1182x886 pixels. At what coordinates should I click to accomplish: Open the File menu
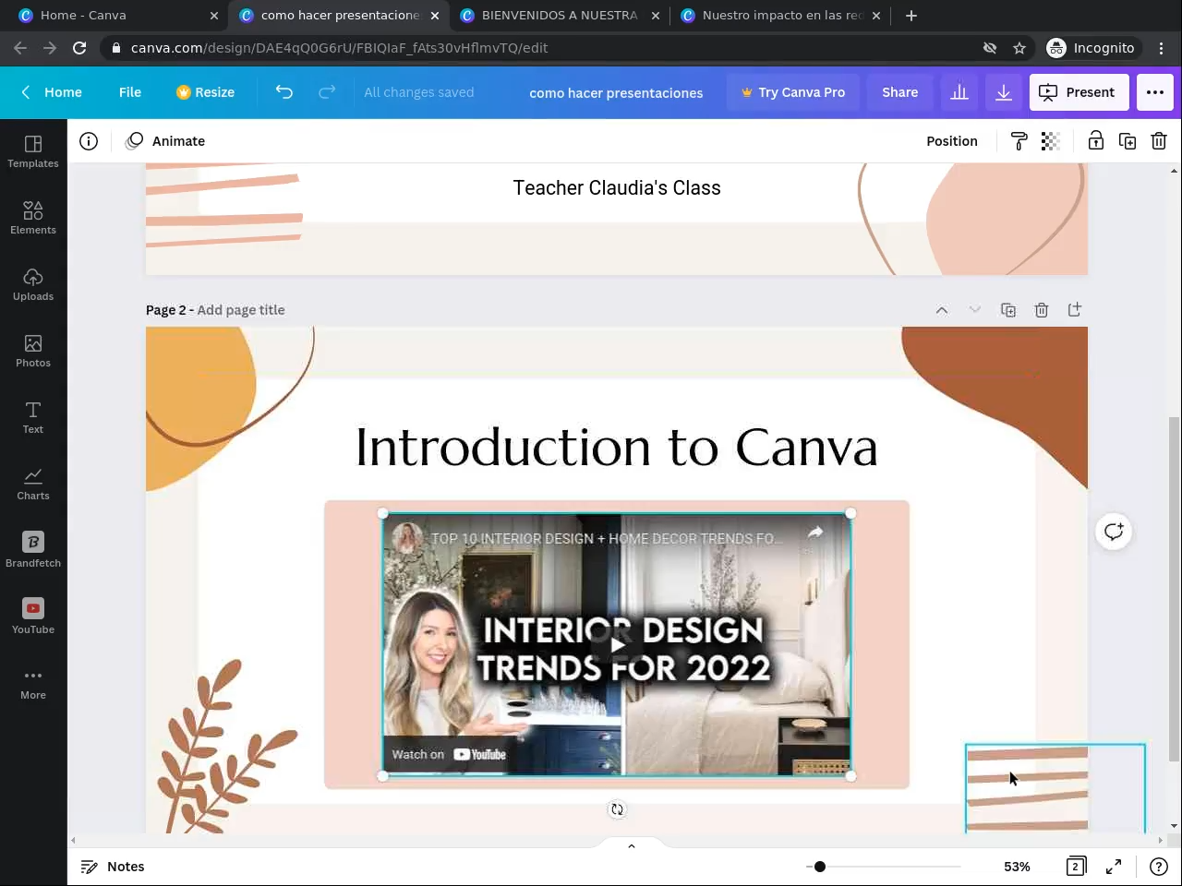click(x=130, y=92)
